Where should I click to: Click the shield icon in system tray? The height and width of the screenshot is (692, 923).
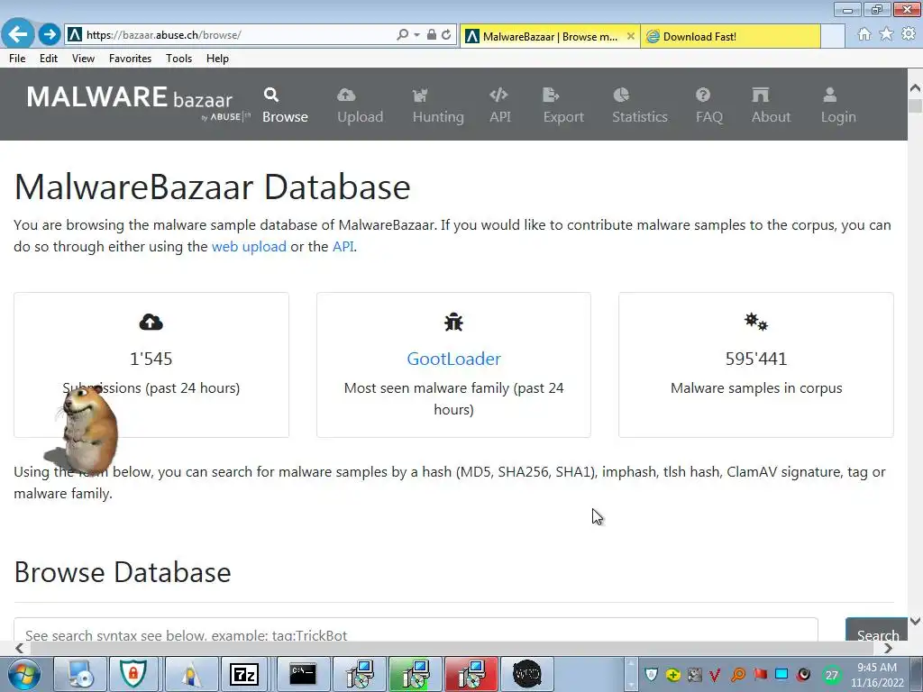651,674
